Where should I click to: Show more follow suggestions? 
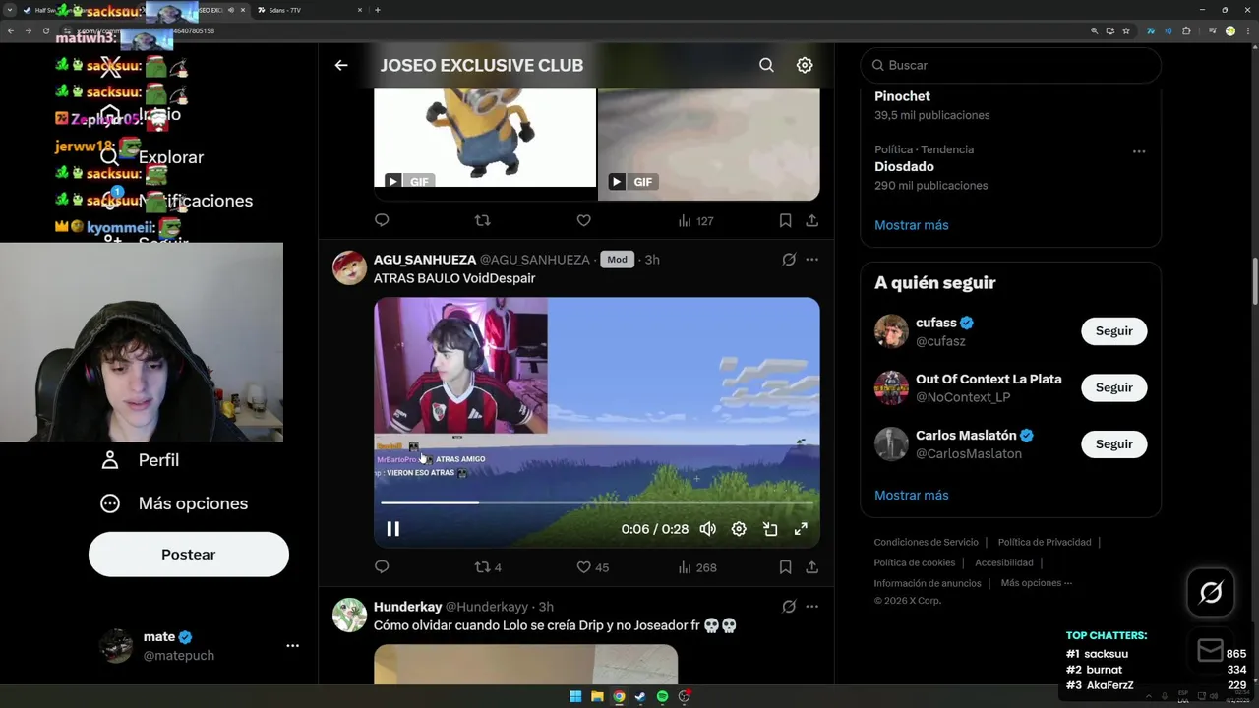pos(912,495)
